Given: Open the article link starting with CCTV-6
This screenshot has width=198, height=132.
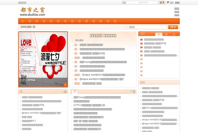Looking at the screenshot, I should (89, 105).
